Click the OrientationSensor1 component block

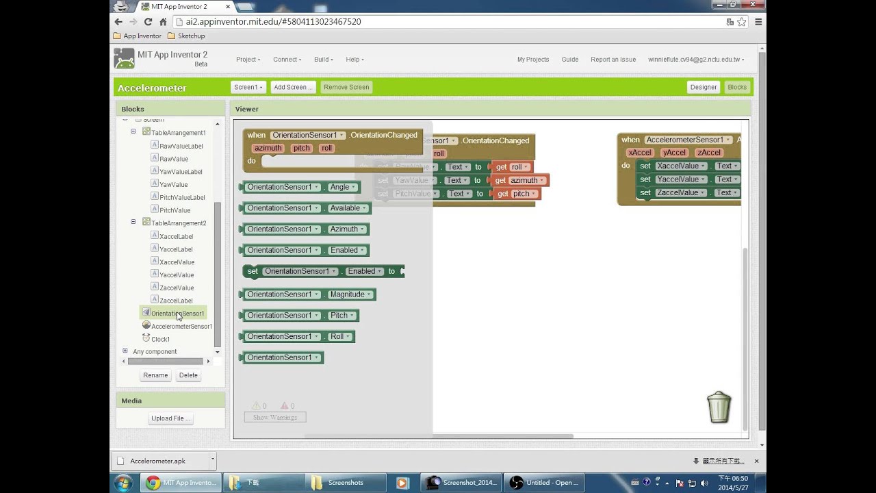click(282, 357)
